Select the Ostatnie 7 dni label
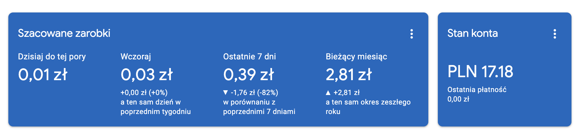Image resolution: width=584 pixels, height=133 pixels. 250,57
